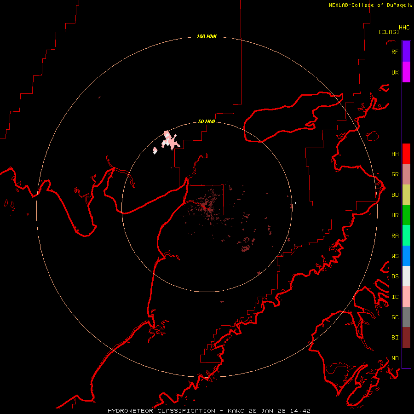Click the [CLAS] units label
The image size is (414, 414).
point(389,32)
